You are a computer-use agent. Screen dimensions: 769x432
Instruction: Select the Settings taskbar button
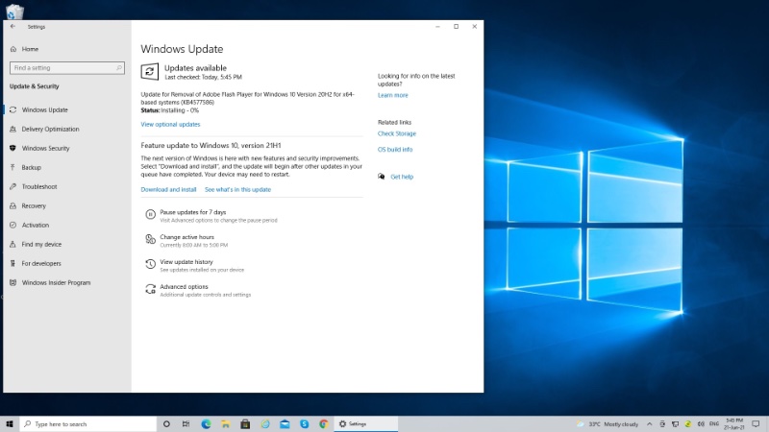366,424
